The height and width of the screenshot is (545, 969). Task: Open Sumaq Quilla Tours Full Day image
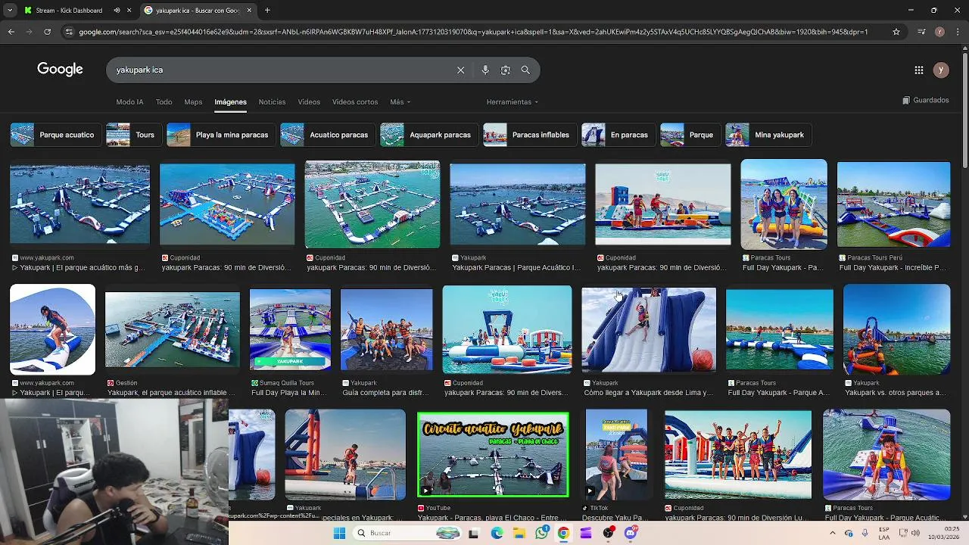coord(290,329)
